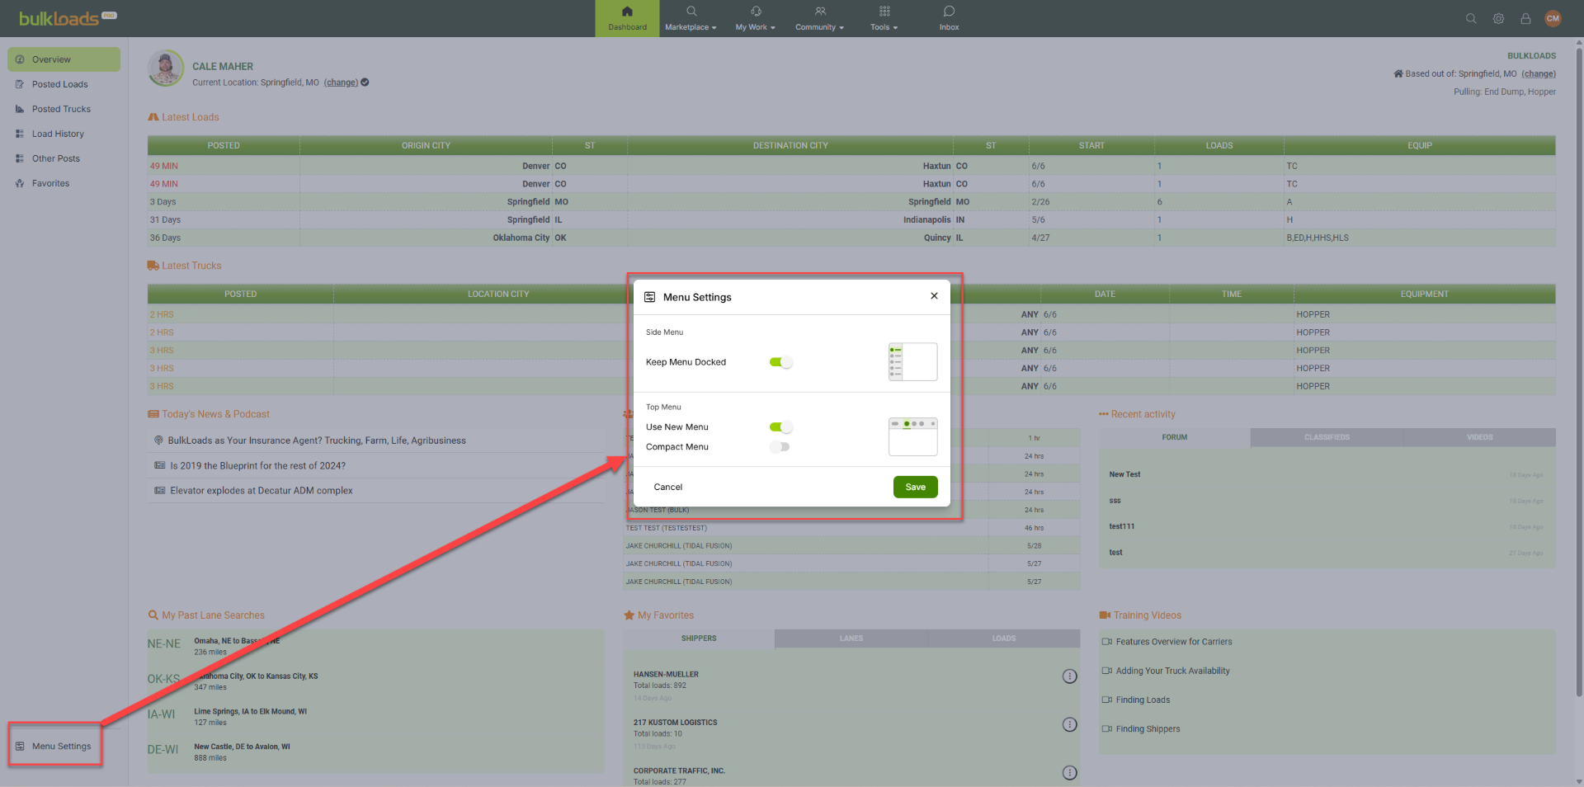1584x787 pixels.
Task: Sort Latest Loads by Destination City header
Action: (x=790, y=145)
